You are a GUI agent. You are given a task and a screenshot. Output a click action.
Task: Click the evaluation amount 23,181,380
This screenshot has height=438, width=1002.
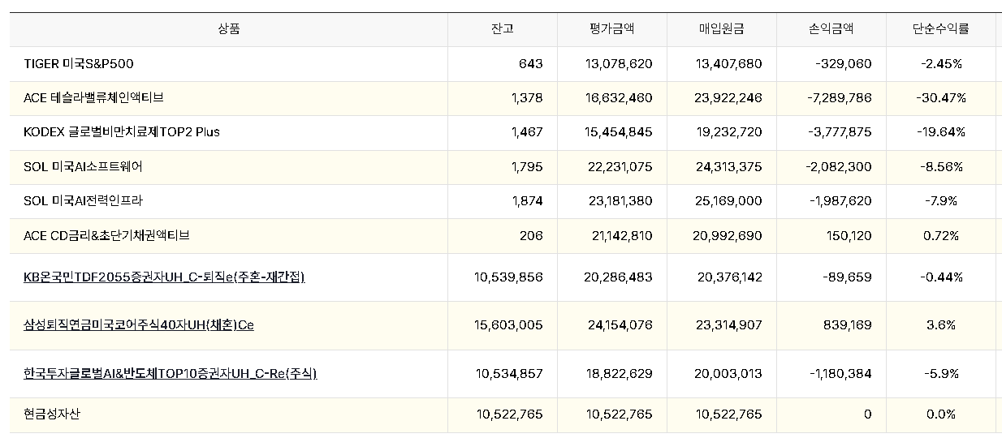pyautogui.click(x=619, y=200)
